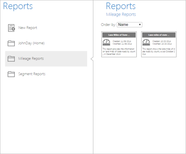Open the Segment Reports folder label
This screenshot has width=186, height=154.
[x=32, y=74]
